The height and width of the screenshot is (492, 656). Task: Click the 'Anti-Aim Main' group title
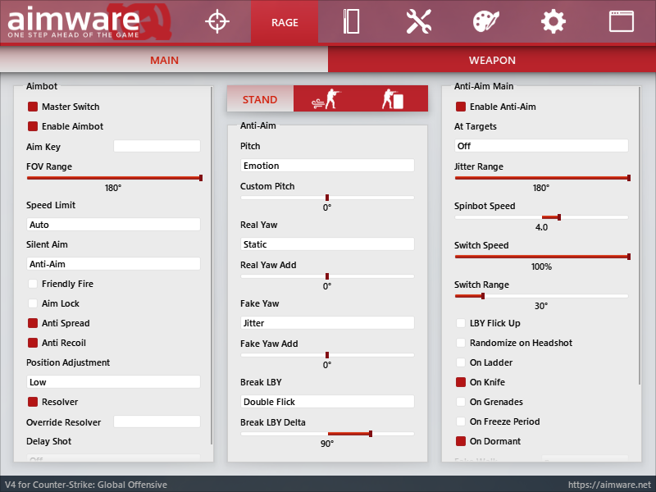tap(484, 86)
